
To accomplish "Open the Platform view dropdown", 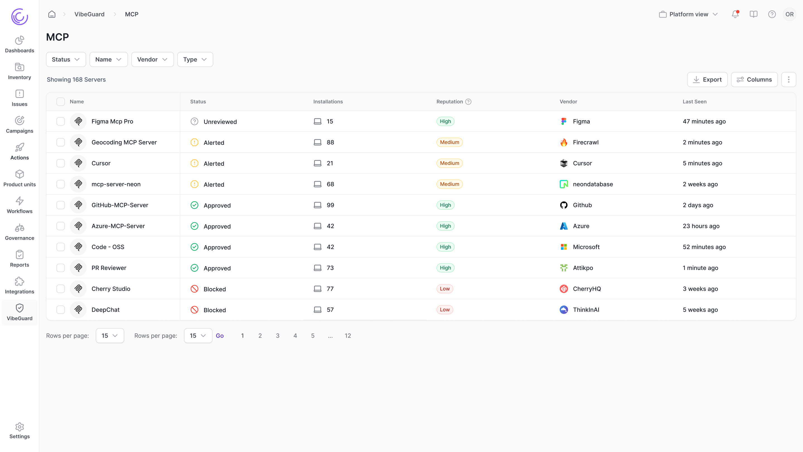I will tap(688, 14).
